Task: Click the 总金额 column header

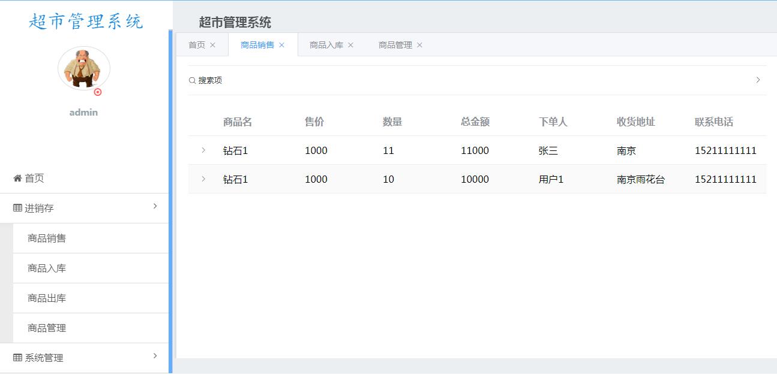Action: [475, 122]
